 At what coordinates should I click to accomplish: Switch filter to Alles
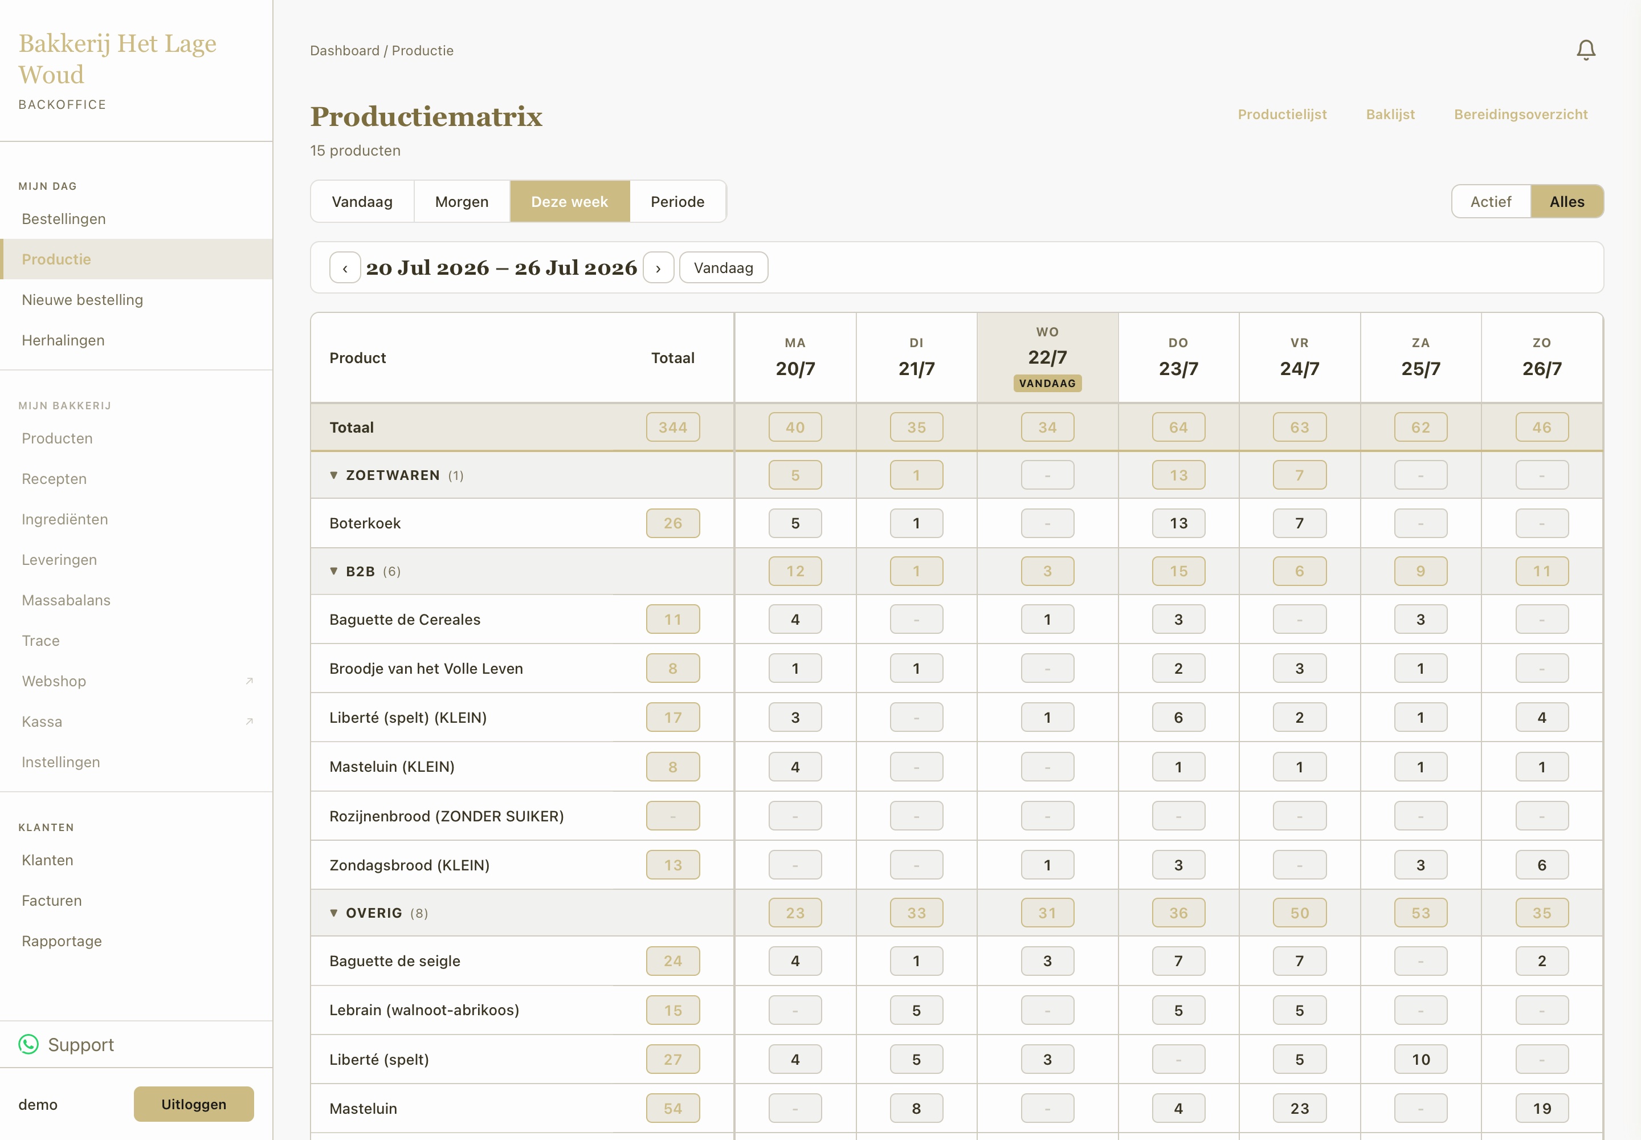coord(1567,201)
